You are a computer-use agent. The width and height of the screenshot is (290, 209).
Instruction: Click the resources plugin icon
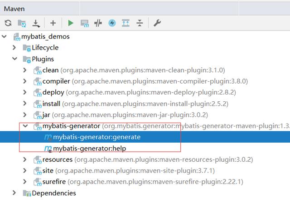click(x=38, y=160)
